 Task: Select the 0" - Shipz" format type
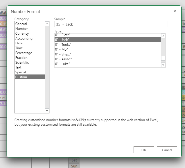pyautogui.click(x=108, y=54)
